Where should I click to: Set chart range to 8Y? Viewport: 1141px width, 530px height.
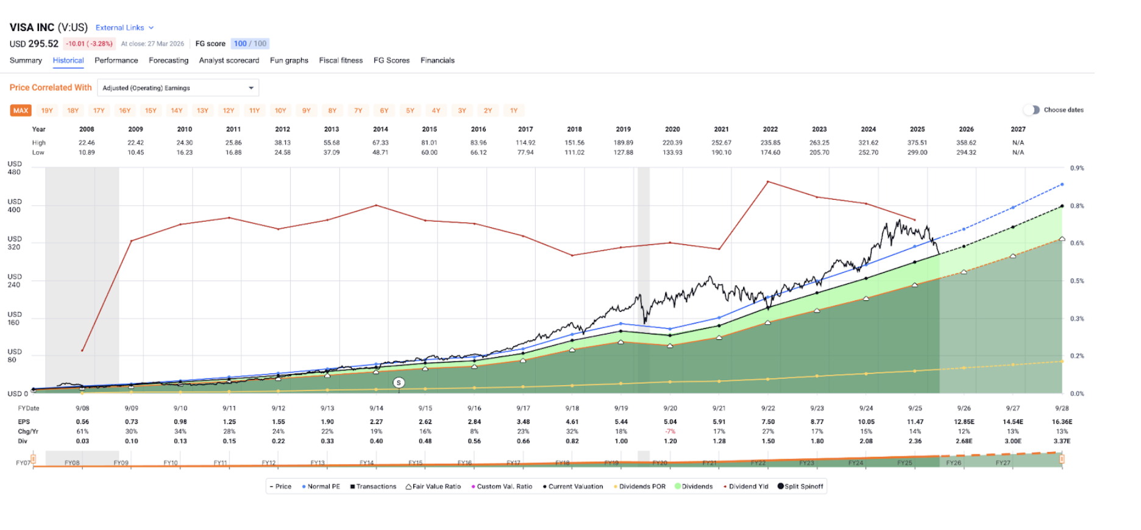(332, 110)
